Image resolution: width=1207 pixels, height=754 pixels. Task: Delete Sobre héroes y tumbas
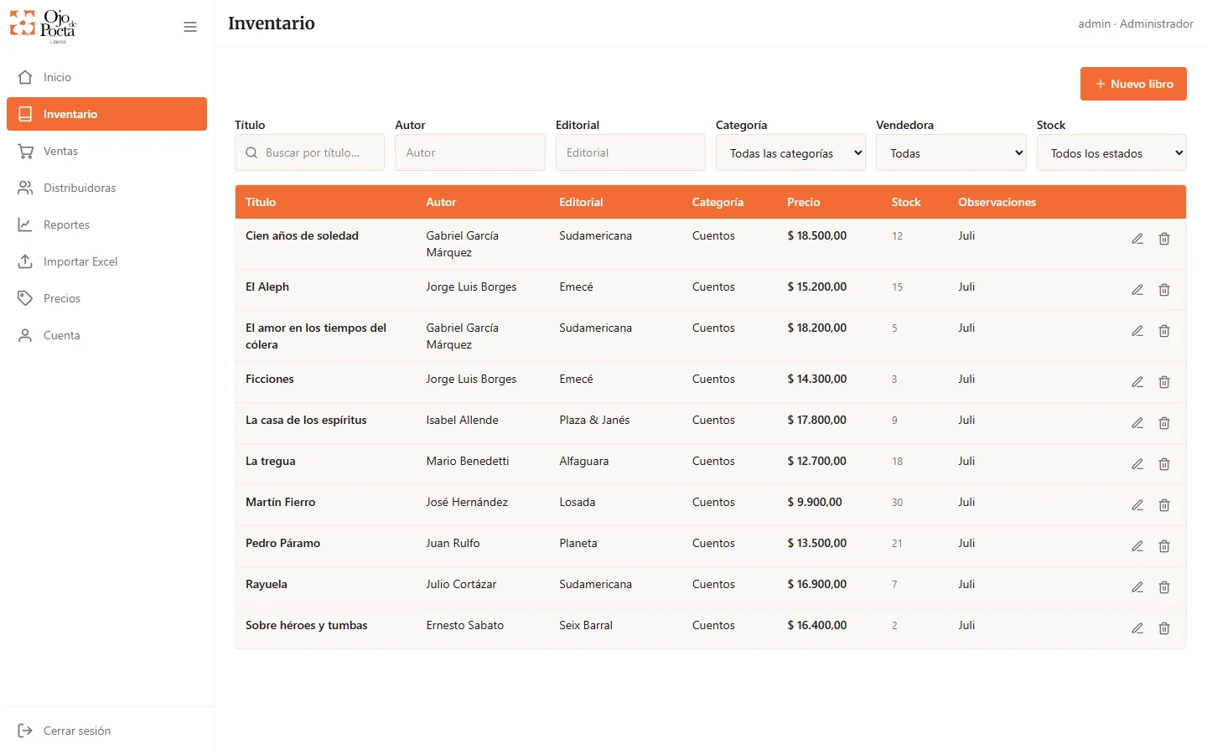(x=1164, y=628)
